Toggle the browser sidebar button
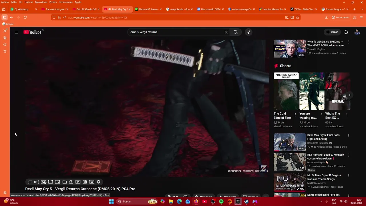Screen dimensions: 366x206 (x=5, y=17)
